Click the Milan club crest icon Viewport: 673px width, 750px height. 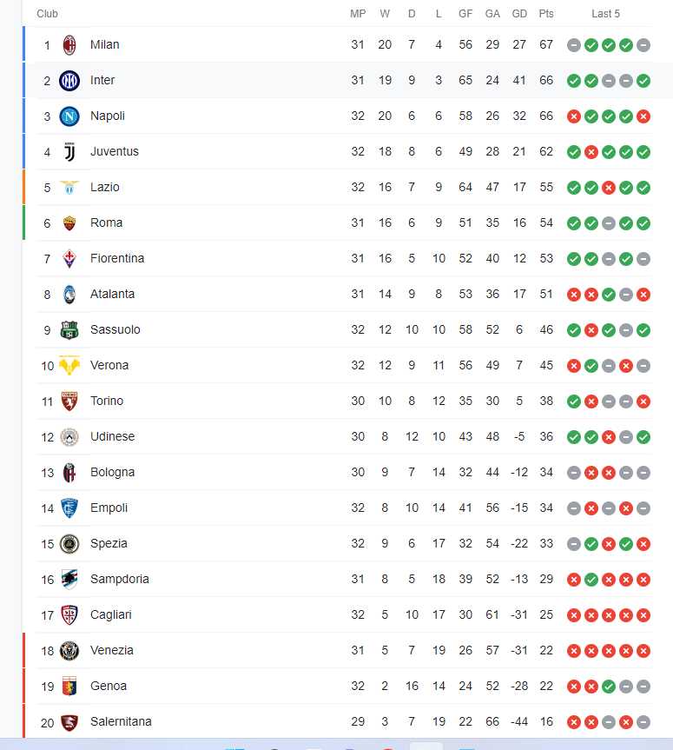[69, 45]
